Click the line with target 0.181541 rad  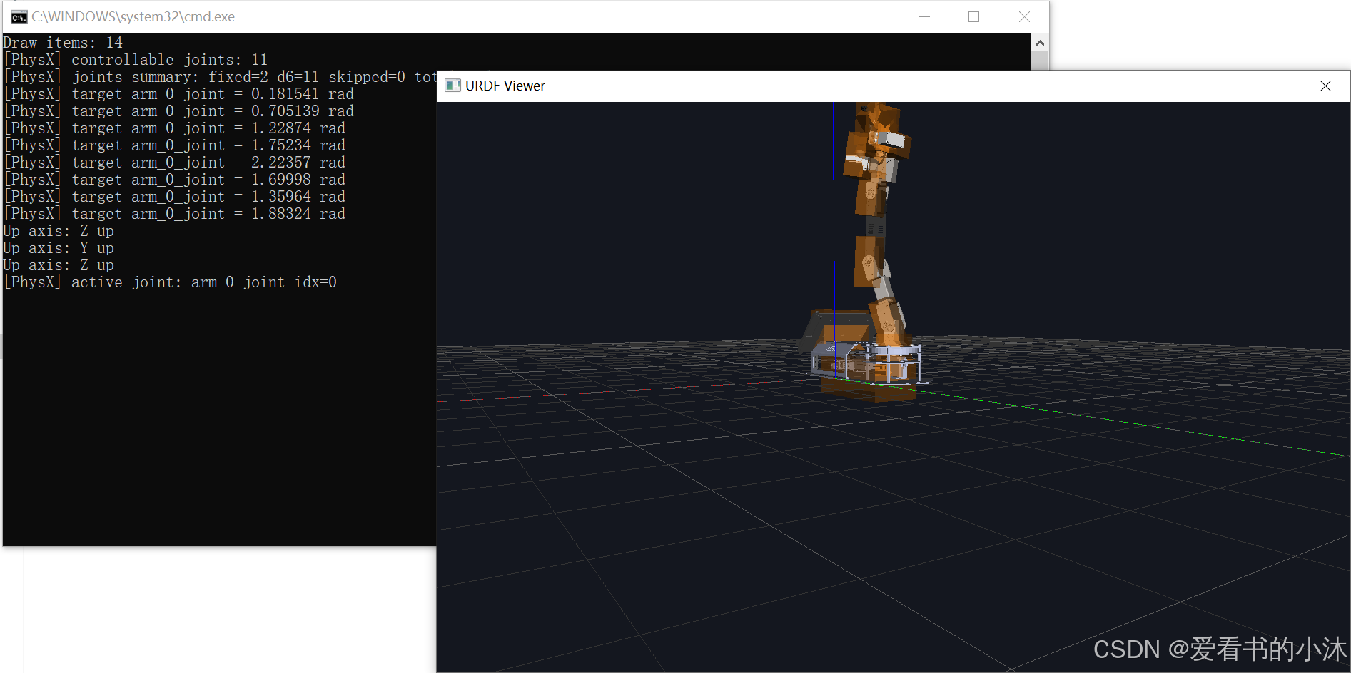(178, 94)
